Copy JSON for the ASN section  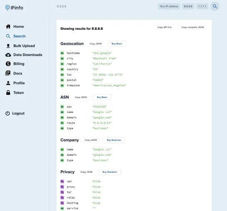point(81,97)
